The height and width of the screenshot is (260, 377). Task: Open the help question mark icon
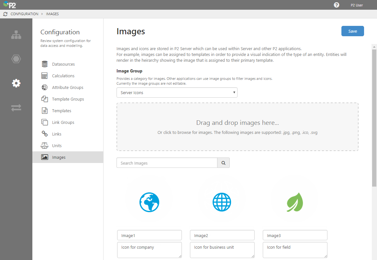336,5
